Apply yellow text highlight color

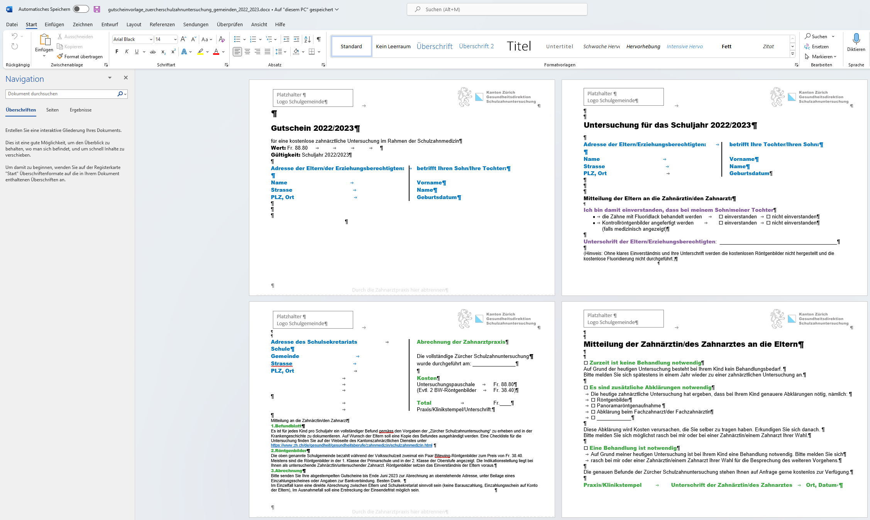[x=200, y=51]
